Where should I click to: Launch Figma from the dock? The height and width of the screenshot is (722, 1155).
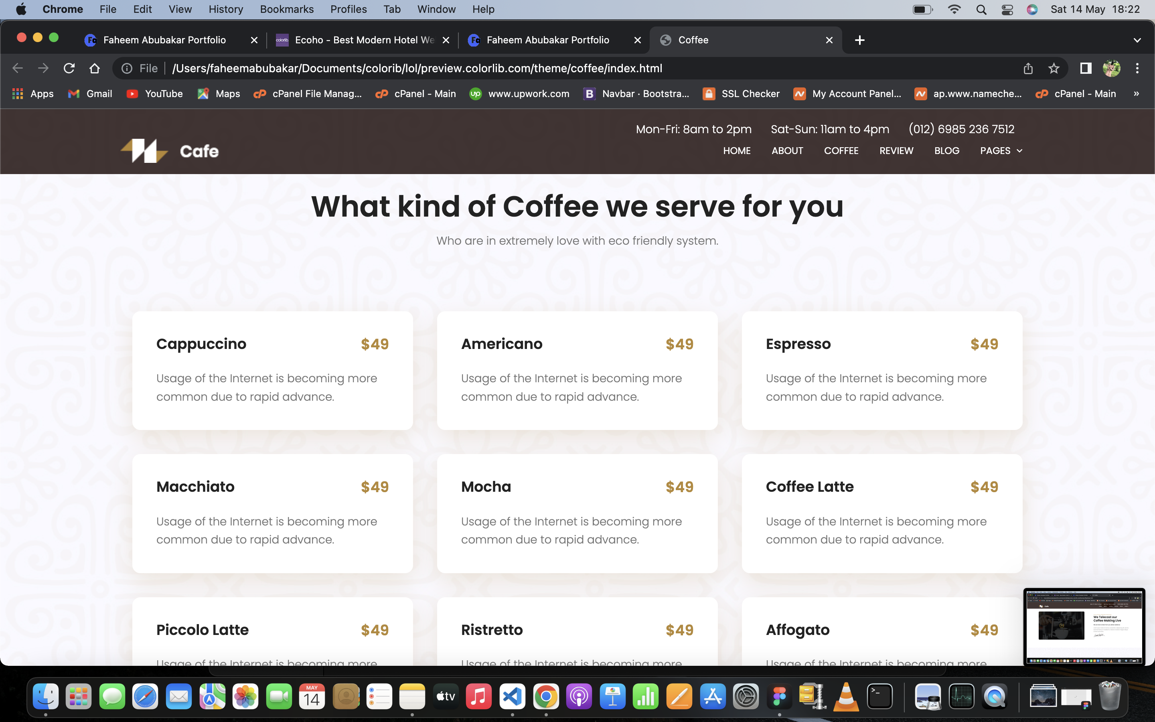pyautogui.click(x=779, y=697)
